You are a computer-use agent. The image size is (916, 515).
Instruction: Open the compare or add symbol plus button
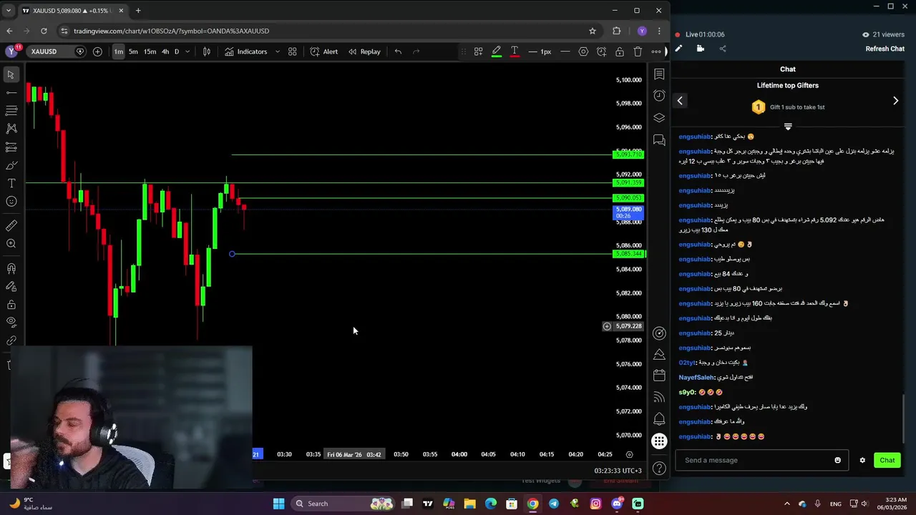97,51
